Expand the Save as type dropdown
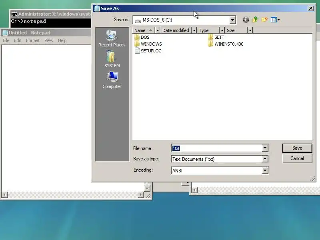 point(265,159)
